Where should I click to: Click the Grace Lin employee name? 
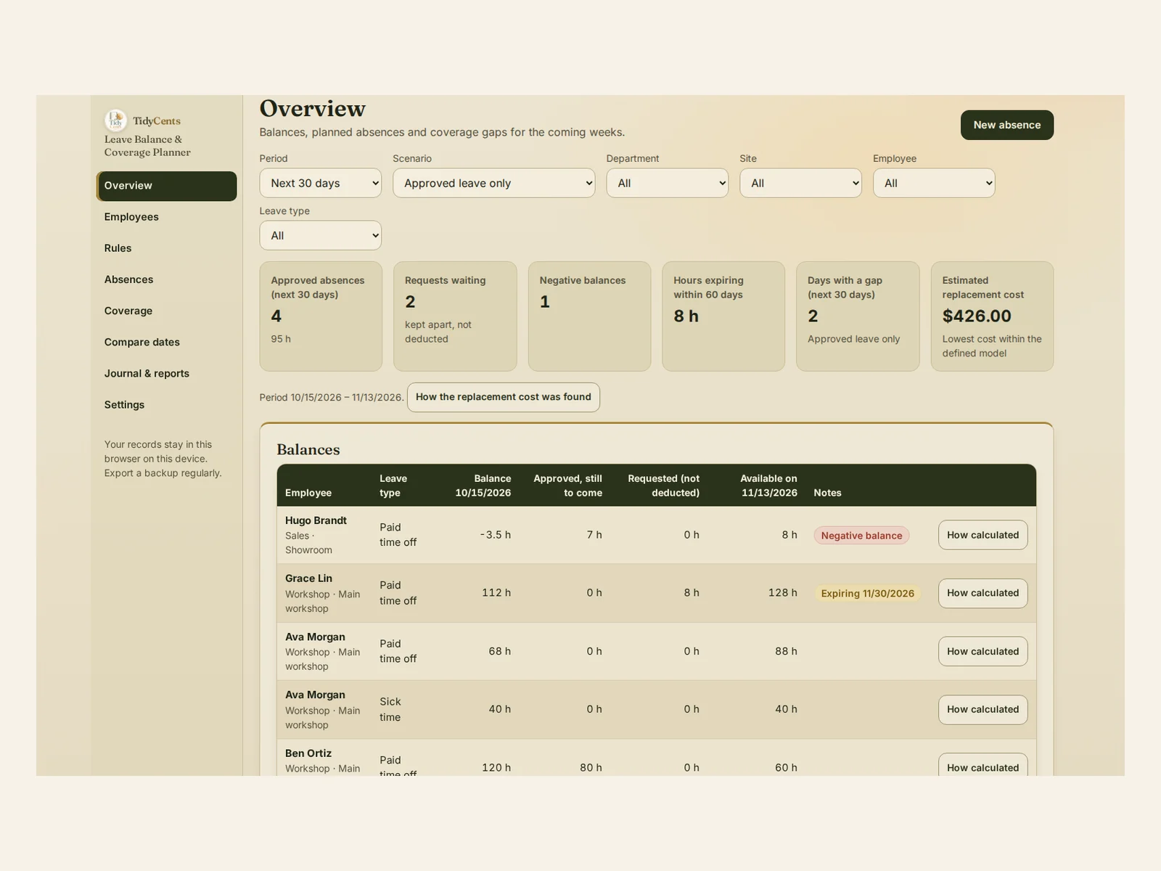click(x=308, y=578)
